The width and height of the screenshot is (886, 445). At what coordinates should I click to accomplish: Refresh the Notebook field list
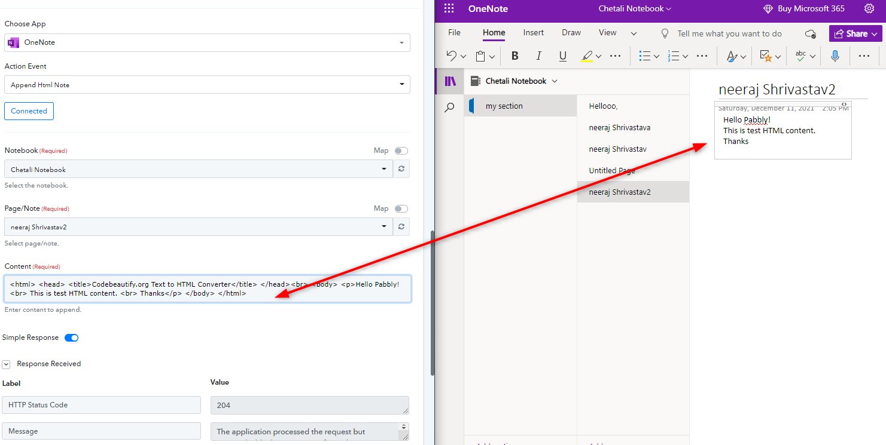pyautogui.click(x=401, y=169)
